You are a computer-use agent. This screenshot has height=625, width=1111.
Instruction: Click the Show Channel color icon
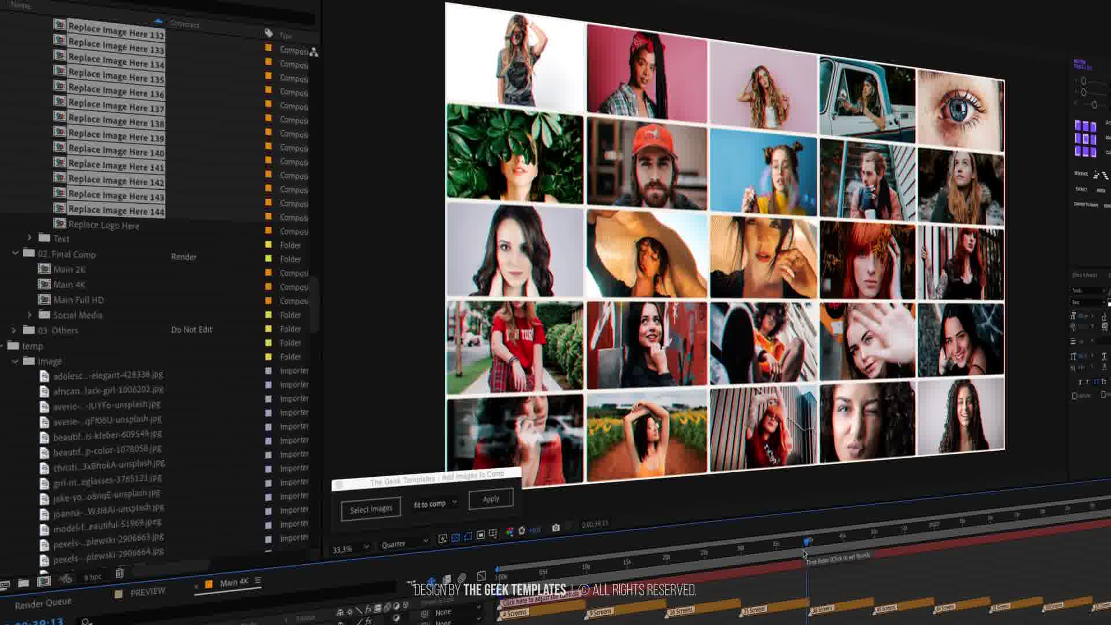[510, 531]
